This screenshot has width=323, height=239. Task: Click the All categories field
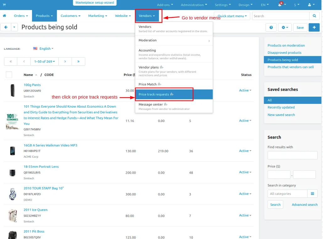(x=287, y=194)
